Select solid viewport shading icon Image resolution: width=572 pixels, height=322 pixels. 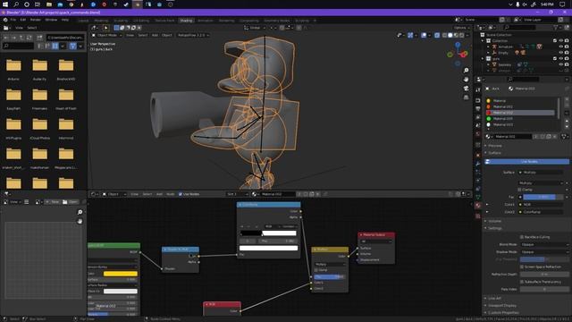(x=450, y=36)
